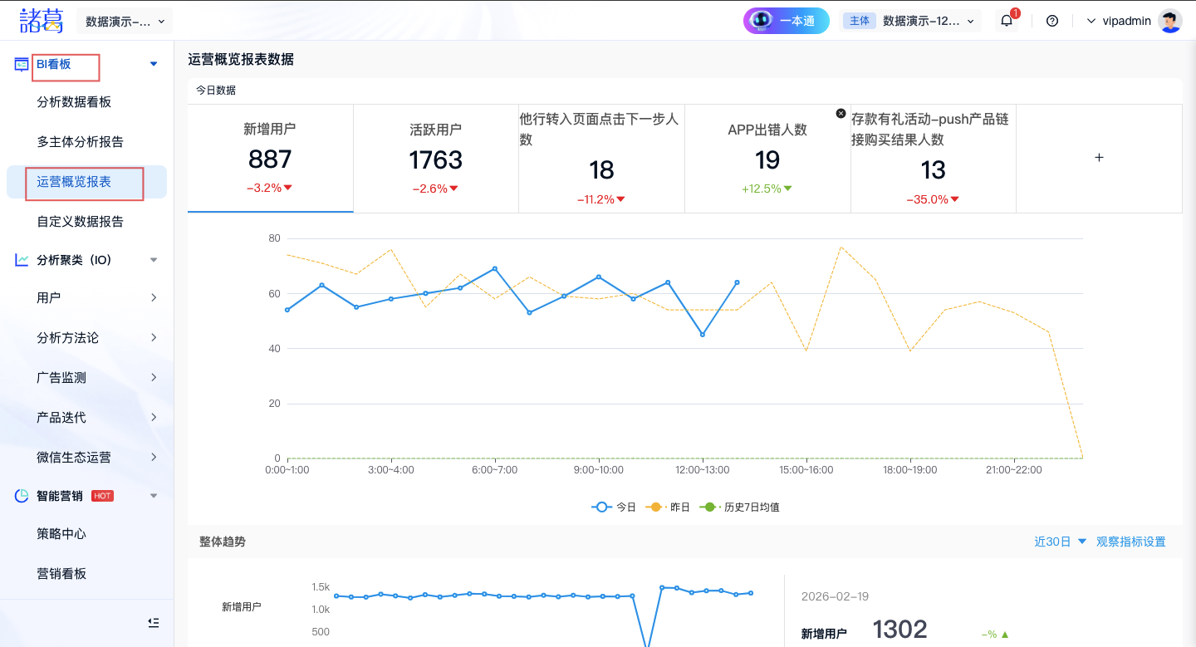Click the vipadmin user avatar
The height and width of the screenshot is (647, 1196).
click(1170, 21)
